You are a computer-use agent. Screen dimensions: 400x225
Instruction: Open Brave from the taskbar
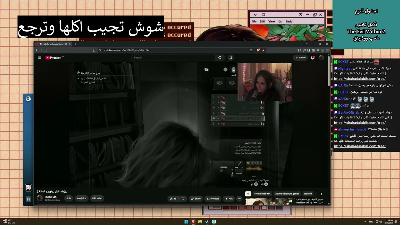[193, 222]
